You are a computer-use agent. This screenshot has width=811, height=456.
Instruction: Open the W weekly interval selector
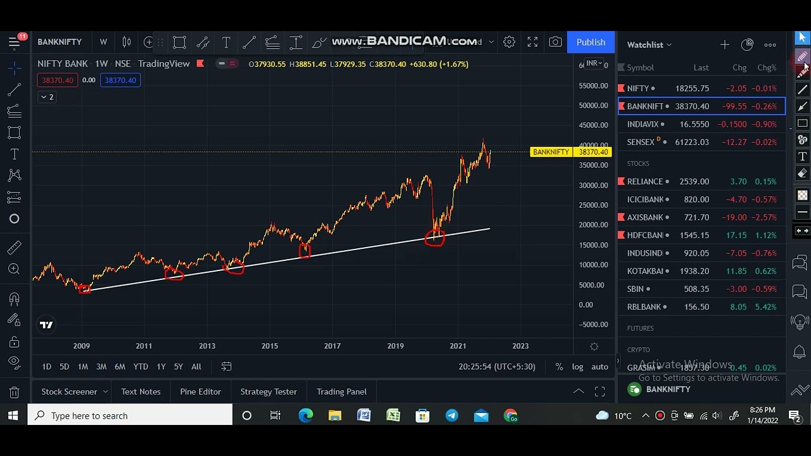[103, 42]
